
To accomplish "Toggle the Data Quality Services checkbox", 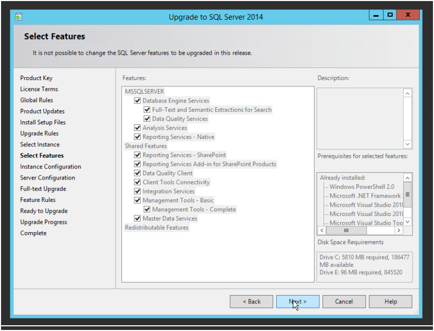I will [x=147, y=119].
